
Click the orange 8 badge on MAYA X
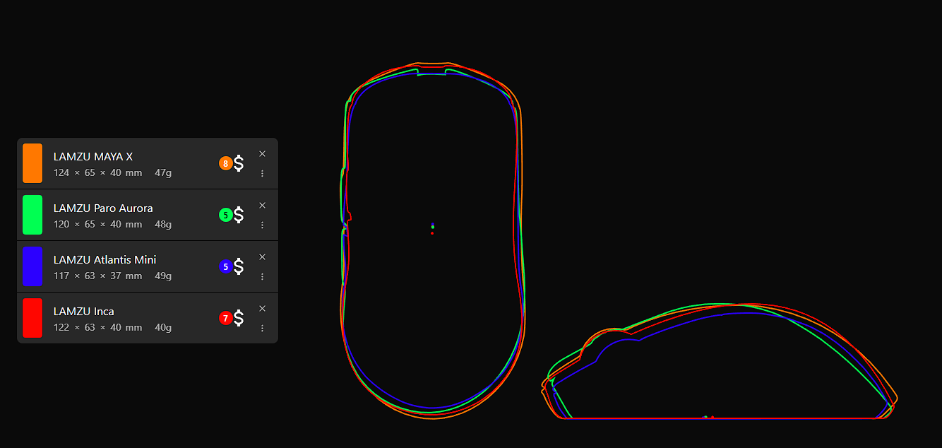226,164
